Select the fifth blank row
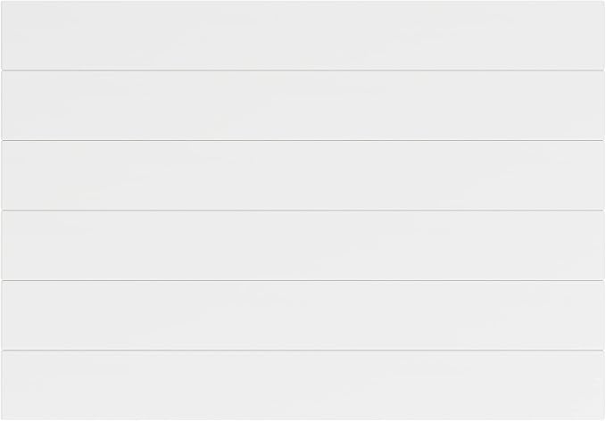The width and height of the screenshot is (606, 421). pos(303,315)
